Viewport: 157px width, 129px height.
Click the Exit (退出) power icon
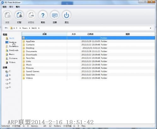[67, 15]
